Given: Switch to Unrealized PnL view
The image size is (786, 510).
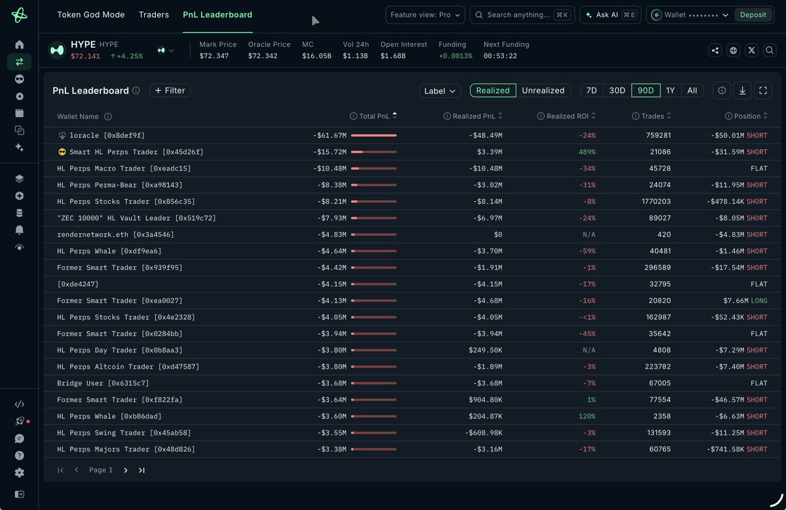Looking at the screenshot, I should click(x=543, y=91).
